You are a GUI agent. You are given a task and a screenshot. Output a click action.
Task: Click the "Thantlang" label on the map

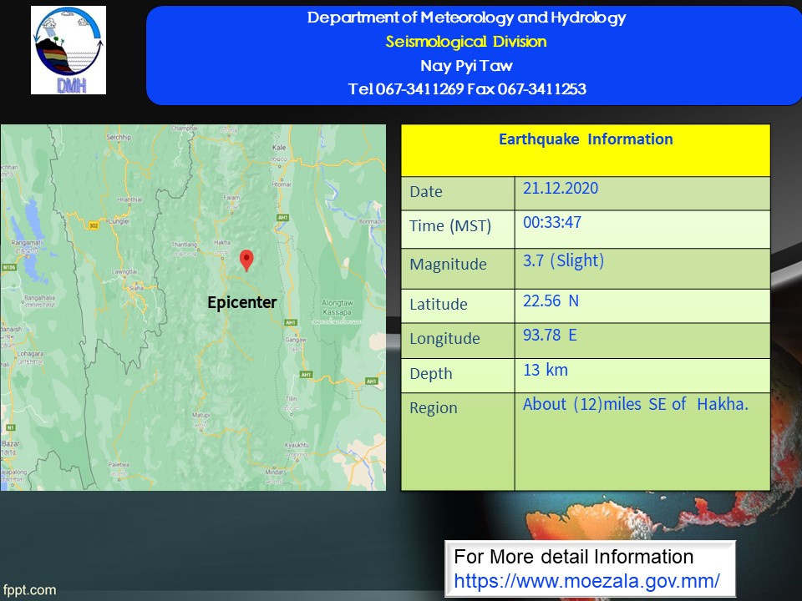(184, 245)
